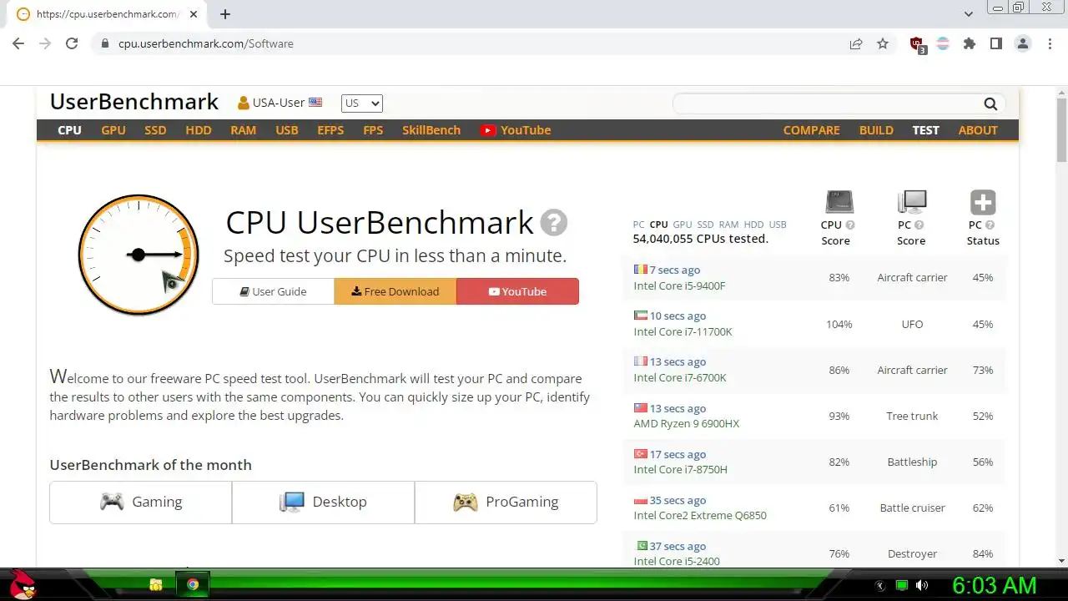Click the User Guide button
Screen dimensions: 1068x601
[274, 291]
